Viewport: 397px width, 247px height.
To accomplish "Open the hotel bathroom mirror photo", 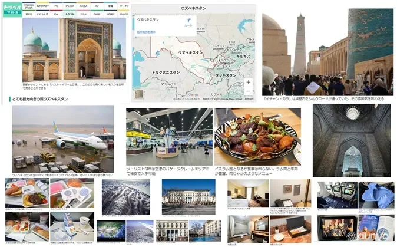I will click(x=248, y=229).
